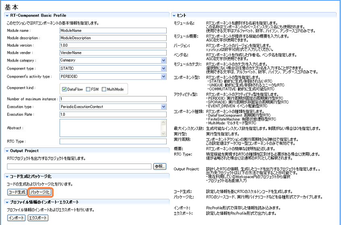The height and width of the screenshot is (225, 341).
Task: Collapse the プロファイル情報のインポート・エクスポート section
Action: (7, 202)
